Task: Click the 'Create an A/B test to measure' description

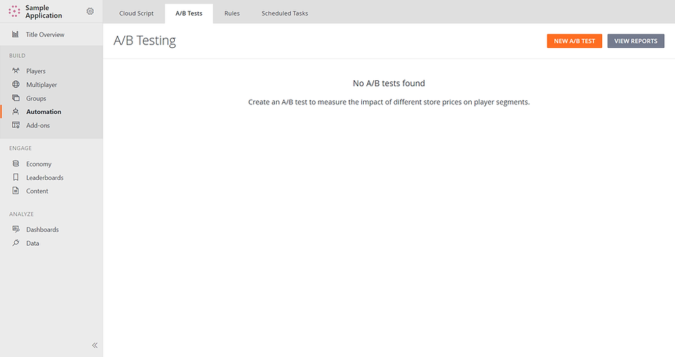Action: [x=389, y=102]
